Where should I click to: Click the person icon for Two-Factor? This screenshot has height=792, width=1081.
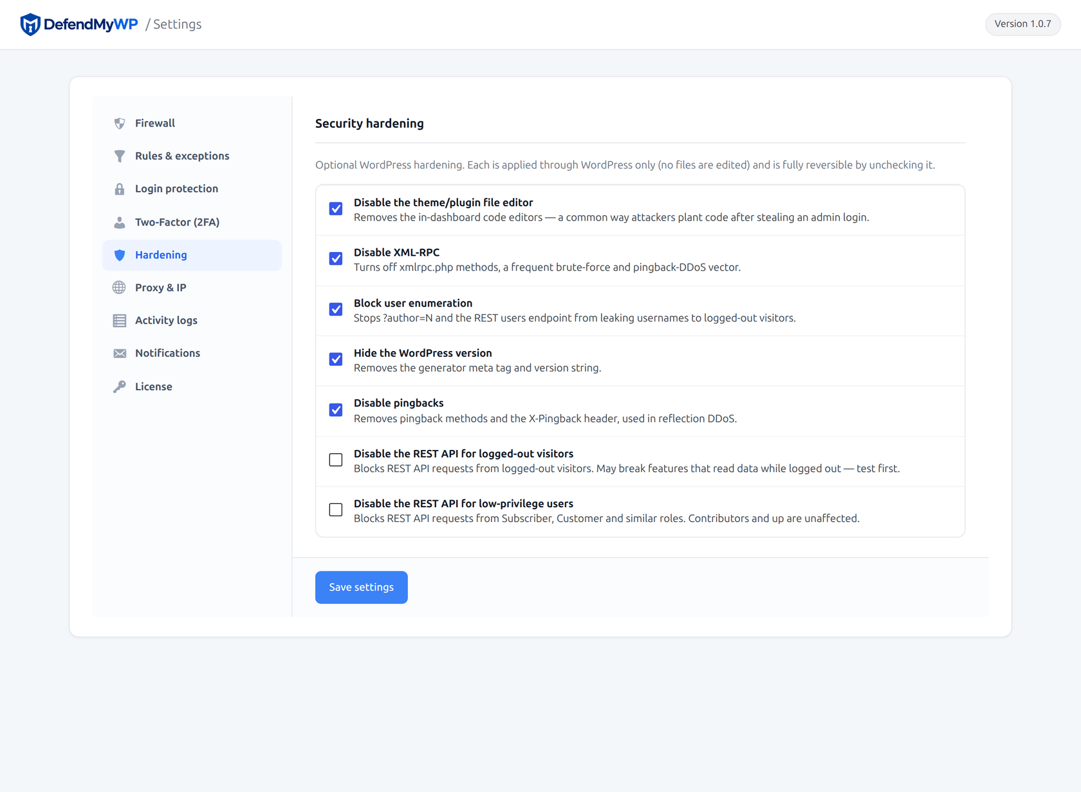tap(120, 222)
